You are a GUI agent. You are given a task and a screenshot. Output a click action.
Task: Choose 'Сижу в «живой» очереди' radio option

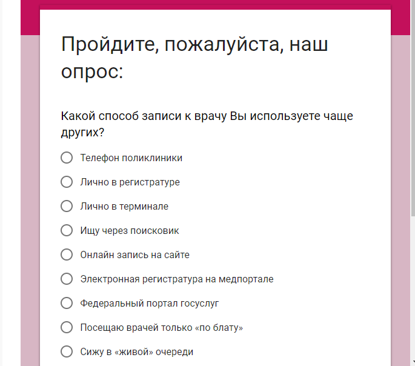click(x=67, y=351)
